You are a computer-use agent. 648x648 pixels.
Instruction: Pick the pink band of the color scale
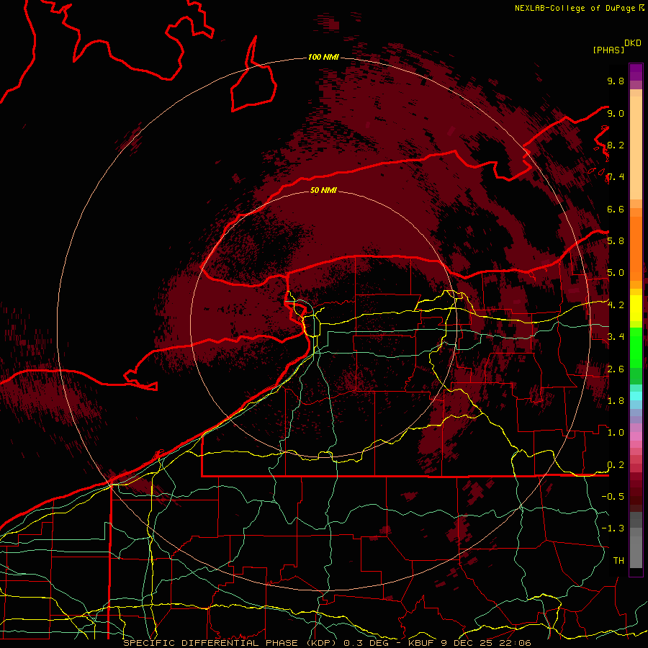636,436
